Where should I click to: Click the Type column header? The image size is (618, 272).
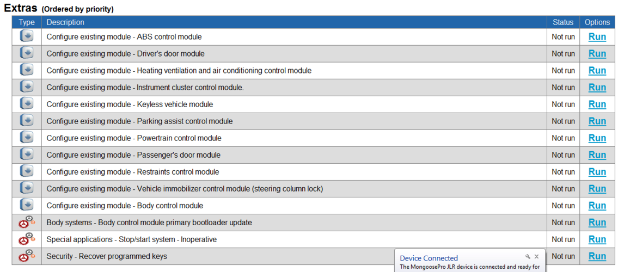pyautogui.click(x=26, y=22)
